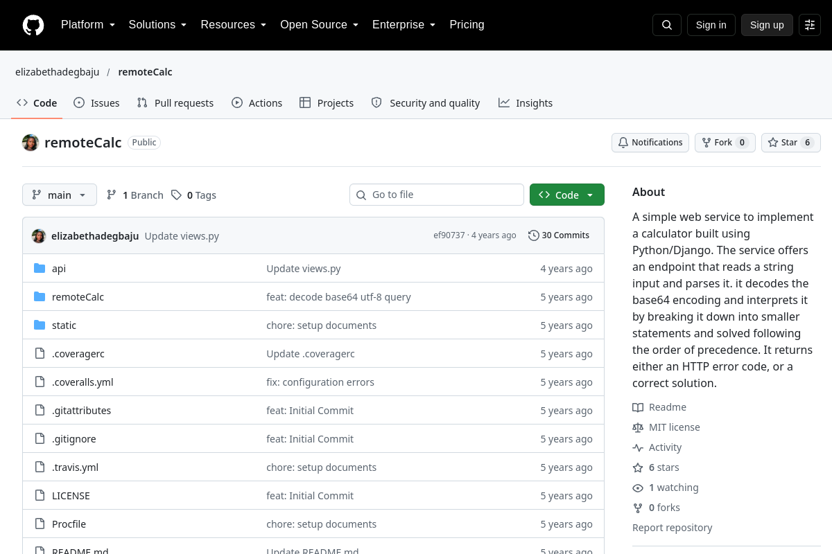This screenshot has width=832, height=554.
Task: Click the GitHub logo icon
Action: [x=33, y=25]
